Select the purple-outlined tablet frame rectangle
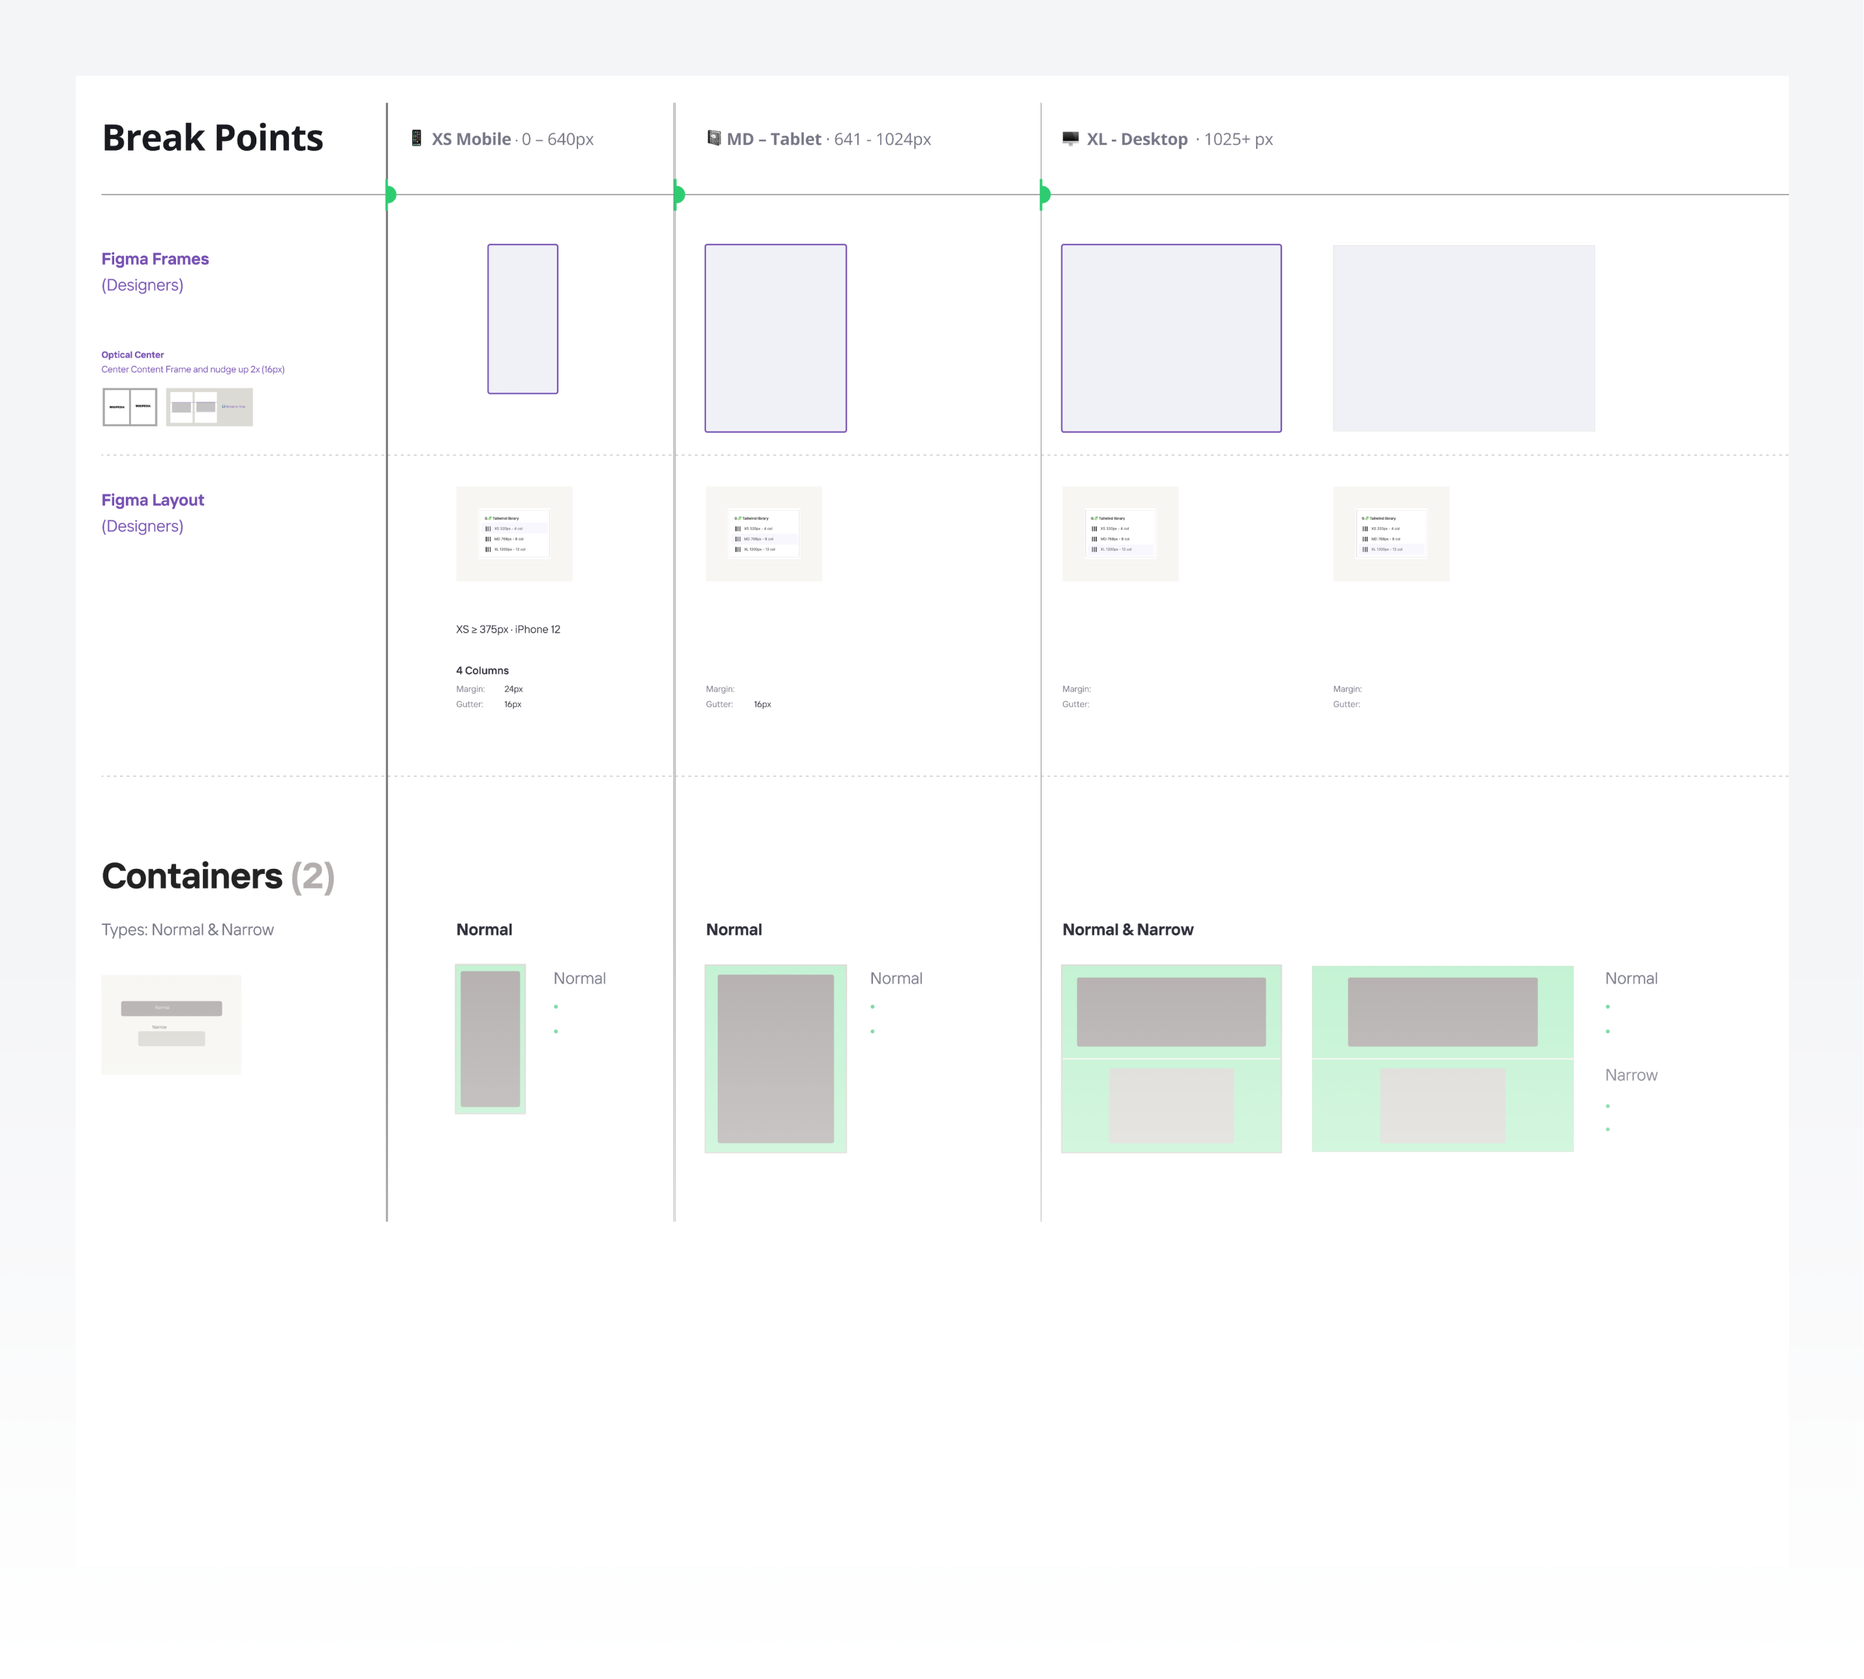The image size is (1864, 1679). click(775, 338)
